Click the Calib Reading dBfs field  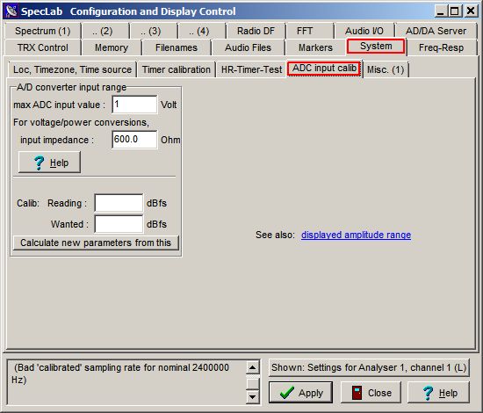(x=119, y=203)
